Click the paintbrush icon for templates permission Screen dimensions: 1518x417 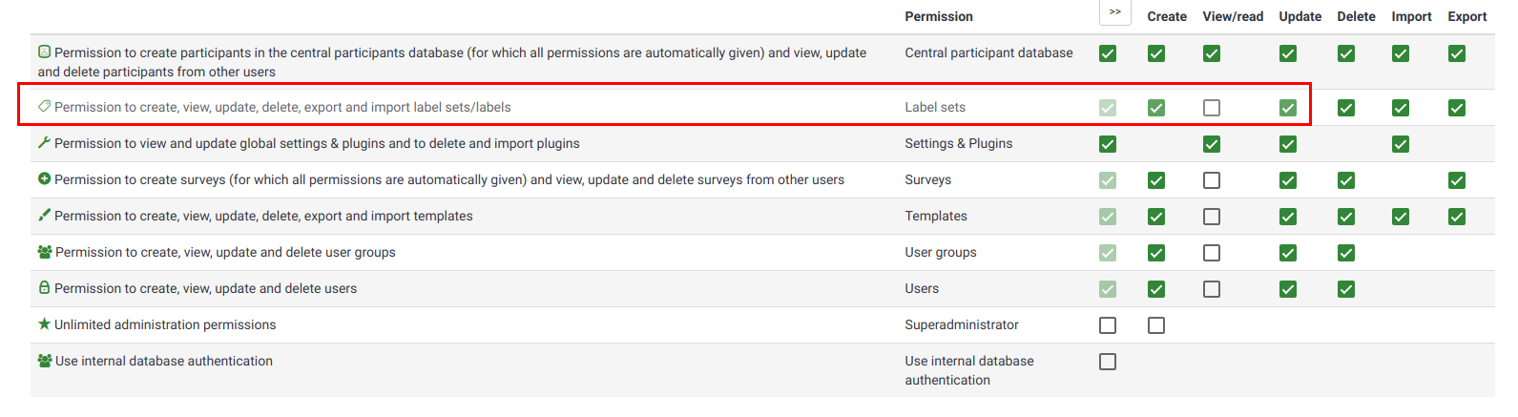(x=44, y=216)
